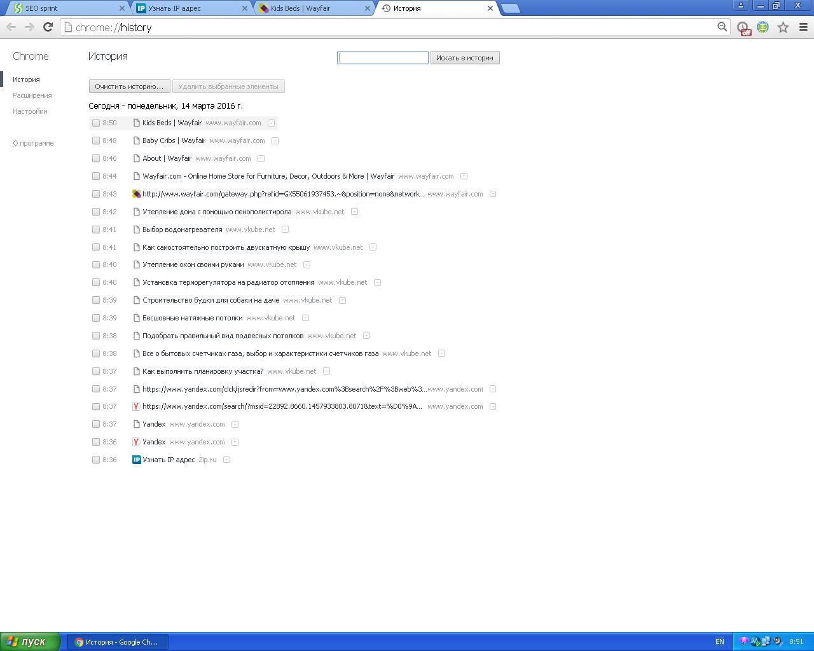Click the Wayfair favicon on the gateway.php entry
Screen dimensions: 814x651
pyautogui.click(x=136, y=194)
